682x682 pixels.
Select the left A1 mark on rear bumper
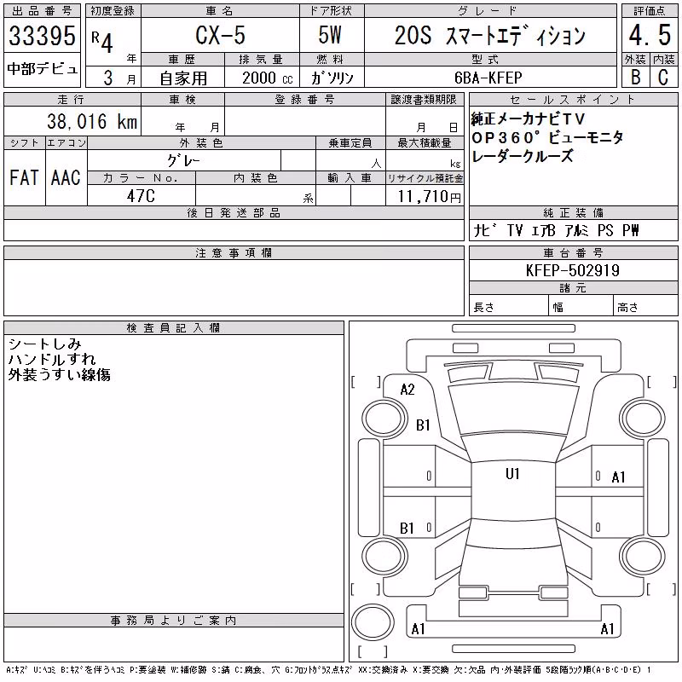(418, 629)
